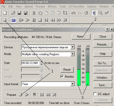114x106 pixels.
Task: Select the Magnify tool icon
Action: pyautogui.click(x=100, y=13)
